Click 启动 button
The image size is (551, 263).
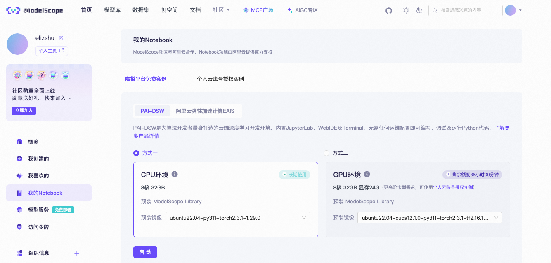click(145, 252)
